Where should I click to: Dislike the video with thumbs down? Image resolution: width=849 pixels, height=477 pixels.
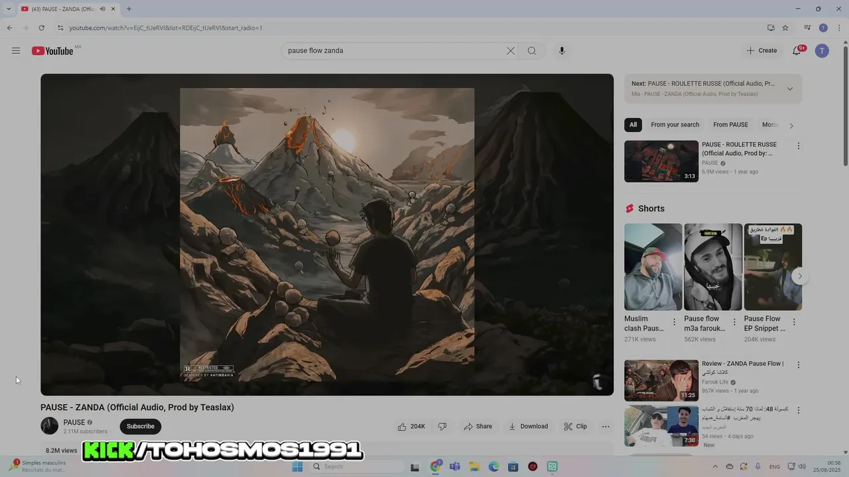[442, 427]
